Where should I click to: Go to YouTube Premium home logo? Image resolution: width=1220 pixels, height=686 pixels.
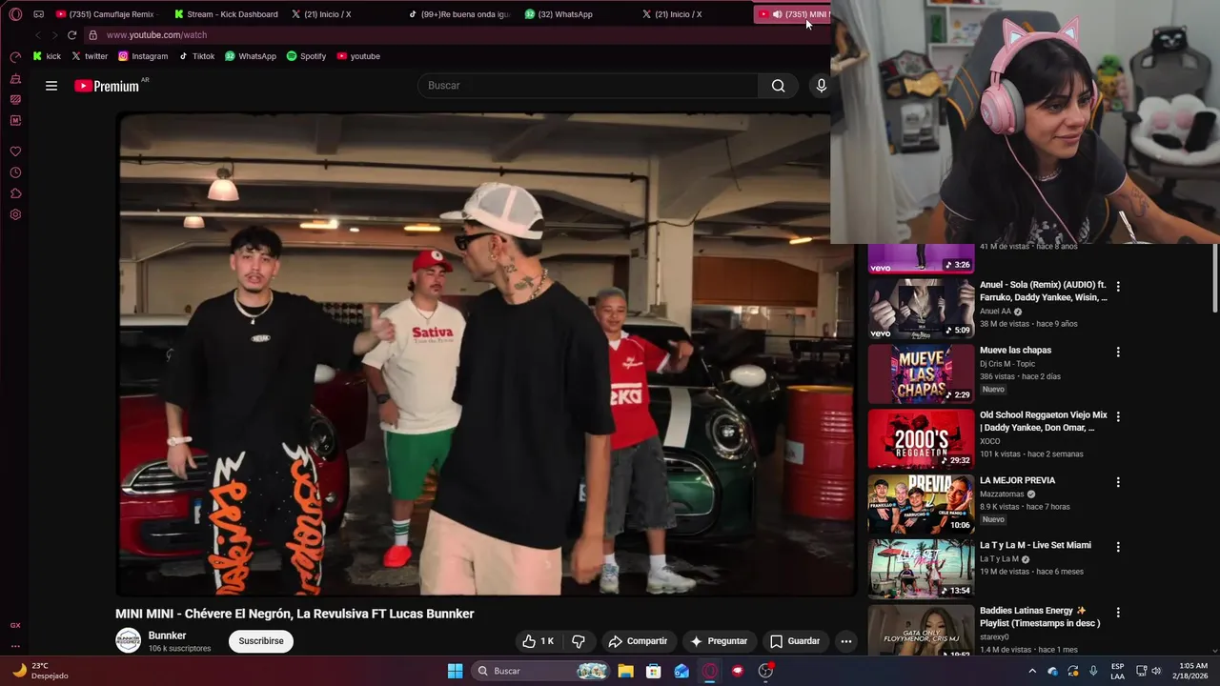107,86
